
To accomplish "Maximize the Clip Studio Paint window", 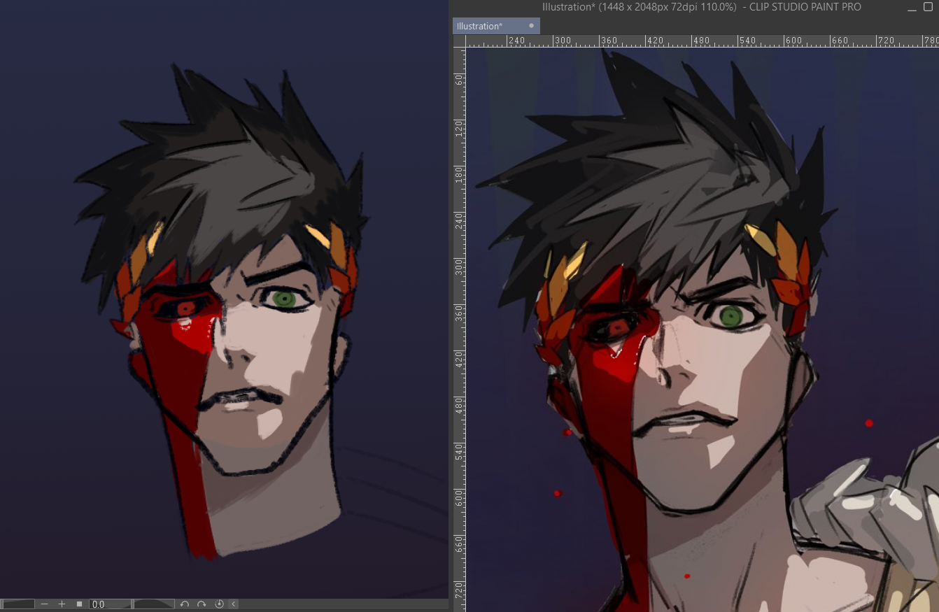I will coord(929,7).
